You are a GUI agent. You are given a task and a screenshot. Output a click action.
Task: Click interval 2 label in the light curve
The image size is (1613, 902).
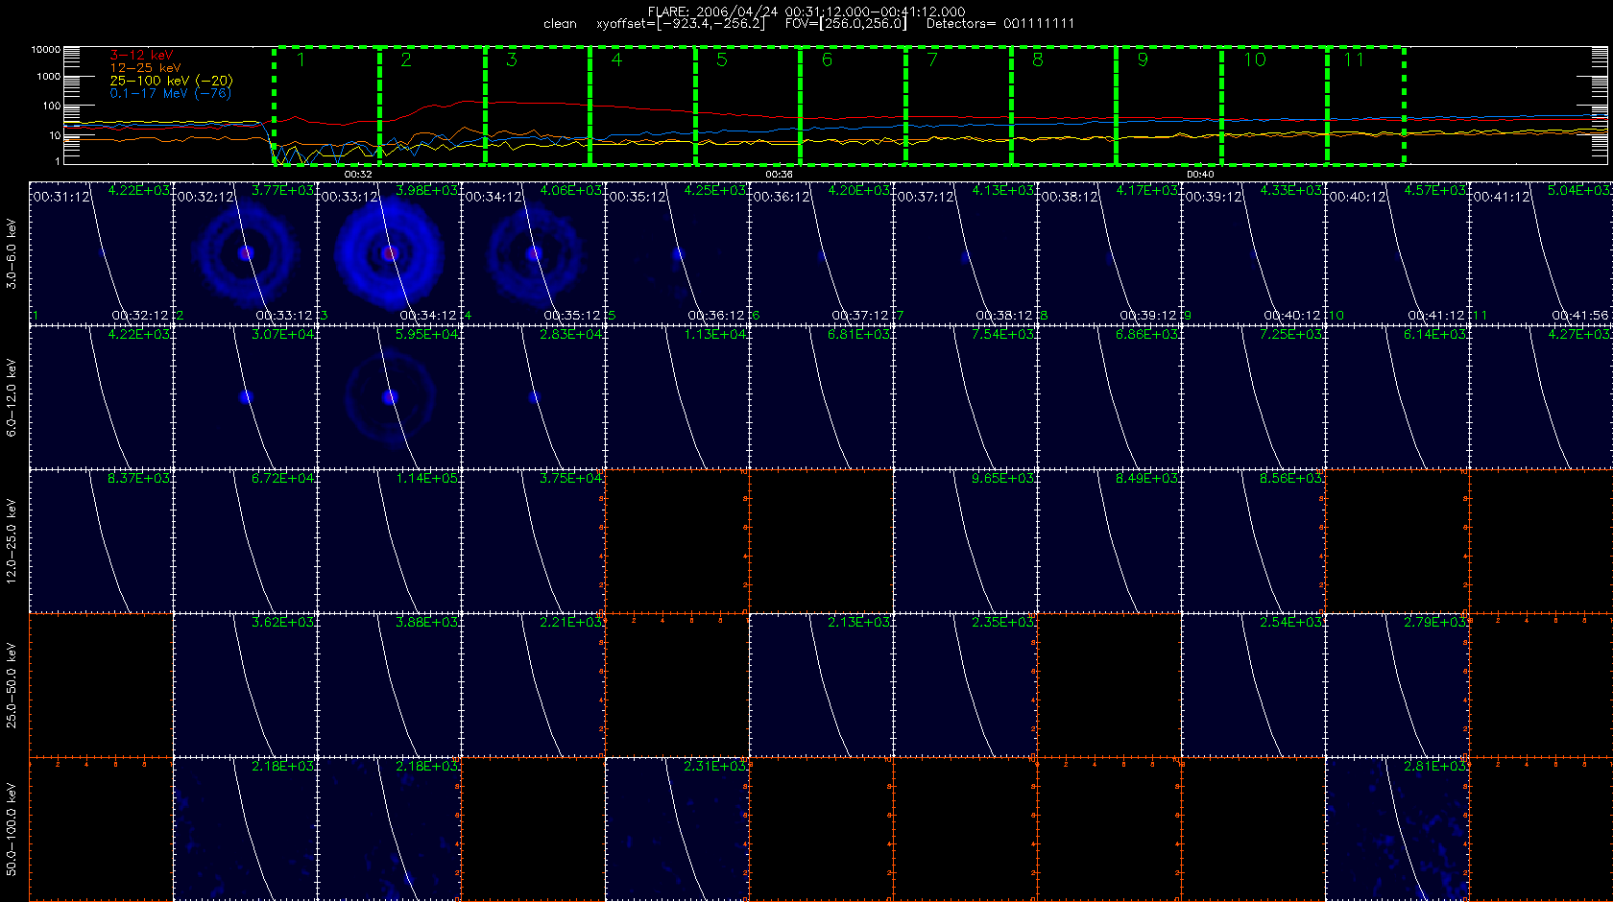(406, 59)
